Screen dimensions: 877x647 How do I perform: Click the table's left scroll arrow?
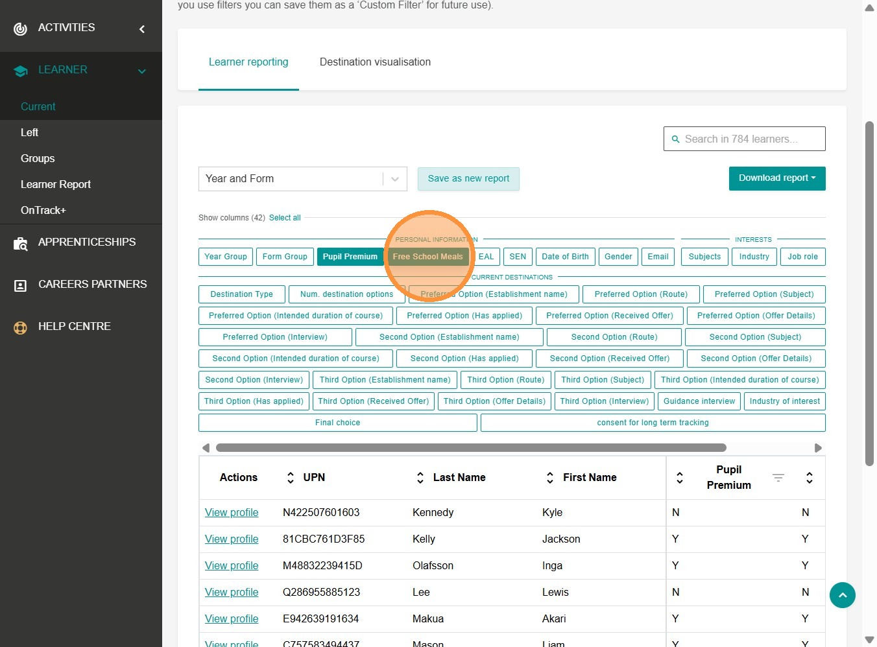point(206,448)
